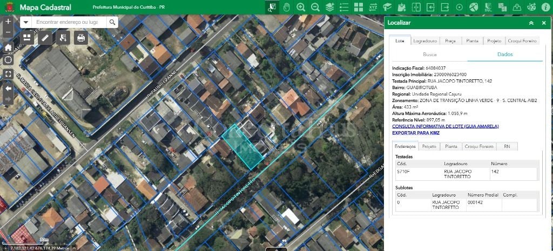Click the globe pickaxe icon

click(474, 7)
